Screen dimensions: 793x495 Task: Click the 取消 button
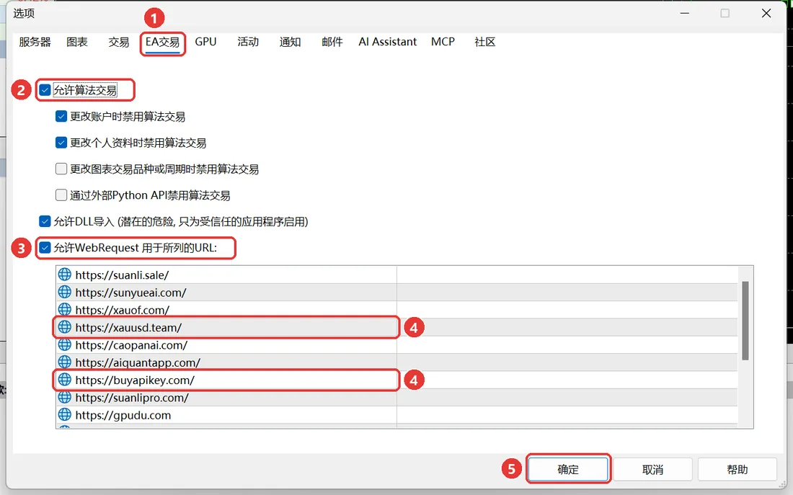tap(653, 469)
